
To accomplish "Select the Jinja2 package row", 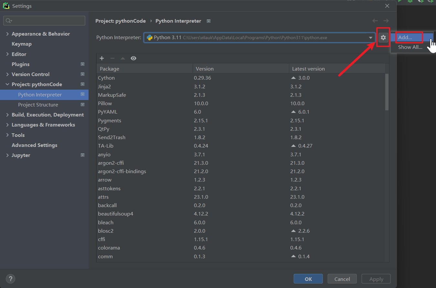I will [241, 86].
